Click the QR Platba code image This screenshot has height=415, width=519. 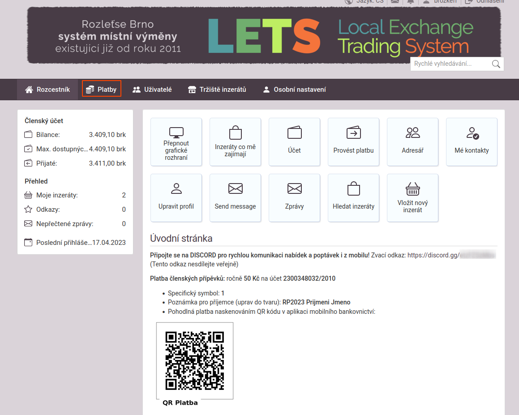[195, 361]
